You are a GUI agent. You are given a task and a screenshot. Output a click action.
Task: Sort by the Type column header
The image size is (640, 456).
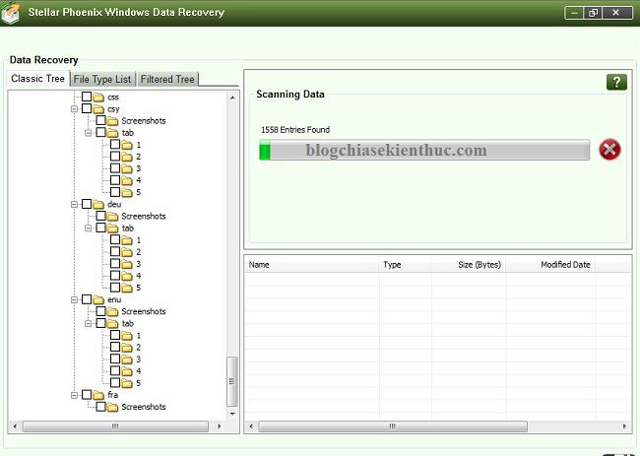405,265
